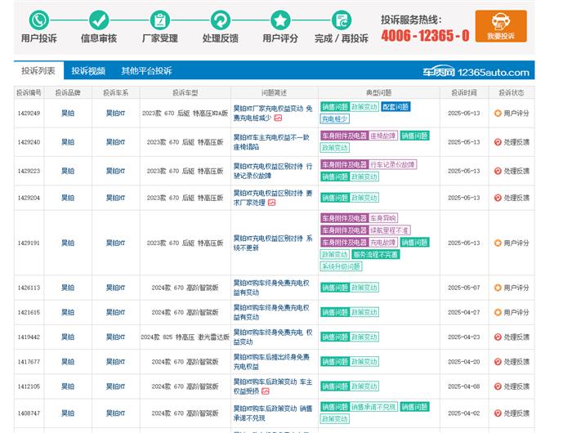
Task: Click the orange 我要投诉 button
Action: click(501, 26)
